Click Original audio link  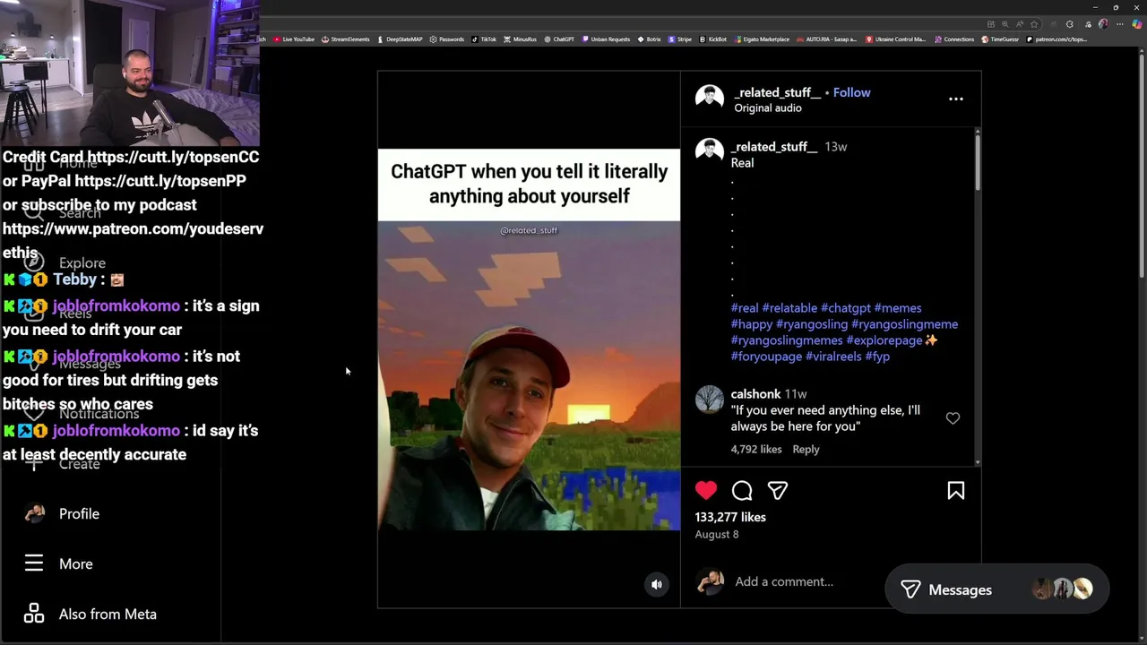point(768,107)
